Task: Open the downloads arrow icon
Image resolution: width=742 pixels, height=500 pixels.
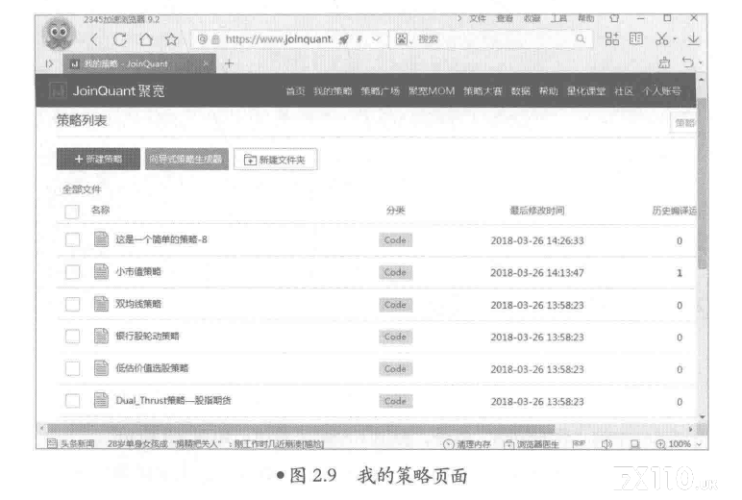Action: pos(693,38)
